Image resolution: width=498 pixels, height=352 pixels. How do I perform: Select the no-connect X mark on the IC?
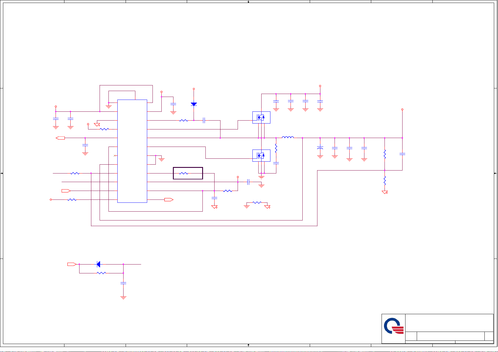click(115, 155)
